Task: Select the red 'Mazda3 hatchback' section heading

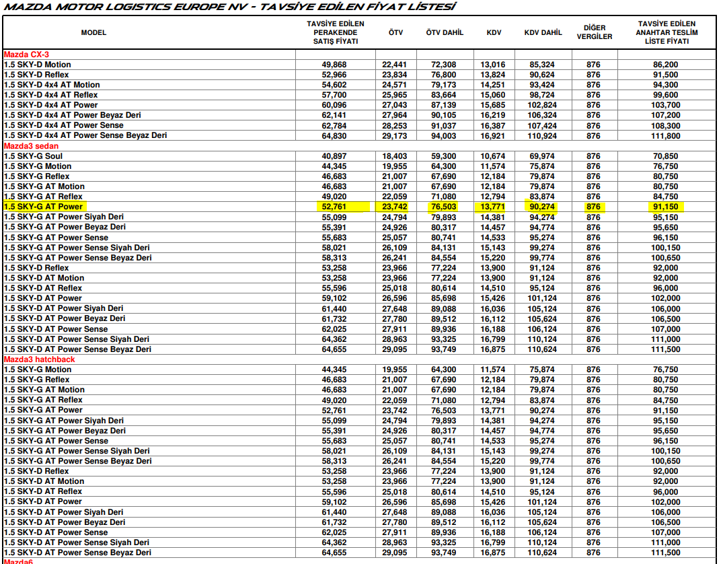Action: click(39, 359)
